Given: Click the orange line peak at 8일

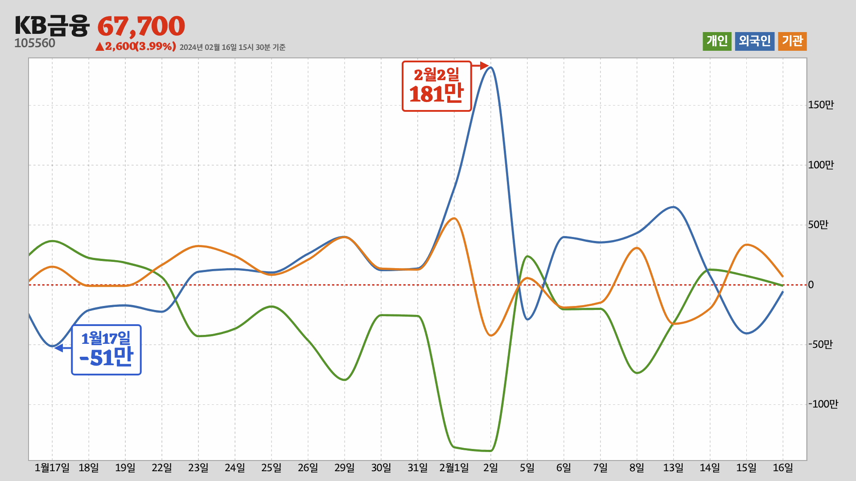Looking at the screenshot, I should (x=637, y=248).
